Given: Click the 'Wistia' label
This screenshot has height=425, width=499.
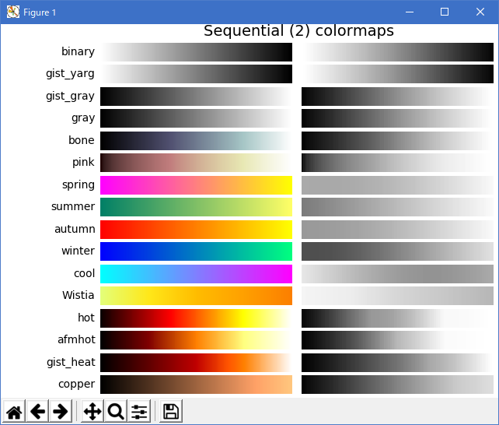Looking at the screenshot, I should pos(79,295).
